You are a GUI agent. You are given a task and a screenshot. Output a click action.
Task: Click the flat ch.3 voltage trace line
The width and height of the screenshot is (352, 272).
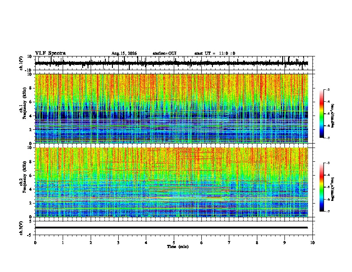click(x=171, y=228)
